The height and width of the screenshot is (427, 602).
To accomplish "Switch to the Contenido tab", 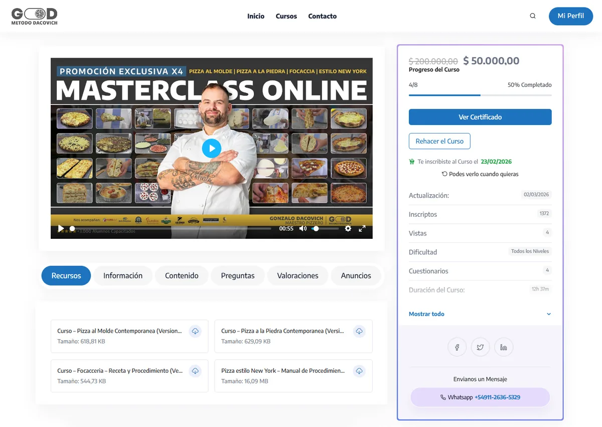I will pyautogui.click(x=182, y=275).
